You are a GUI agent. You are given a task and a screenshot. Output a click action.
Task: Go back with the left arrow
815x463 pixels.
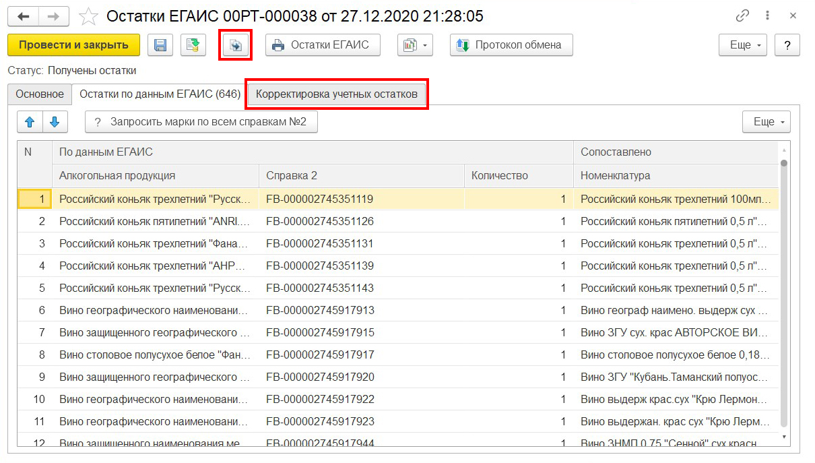click(23, 16)
